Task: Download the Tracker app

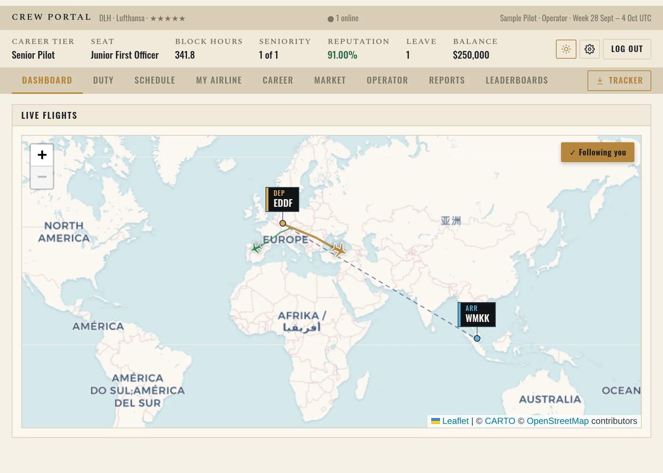Action: pos(619,81)
